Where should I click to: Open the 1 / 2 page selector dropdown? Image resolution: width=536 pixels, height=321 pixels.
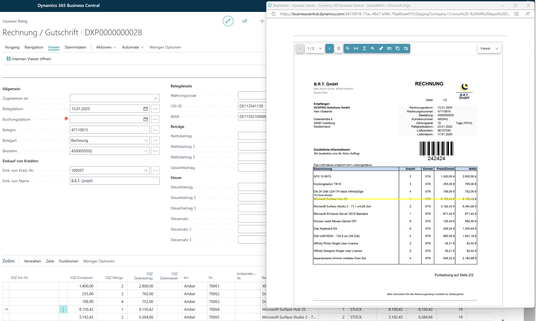pos(315,48)
